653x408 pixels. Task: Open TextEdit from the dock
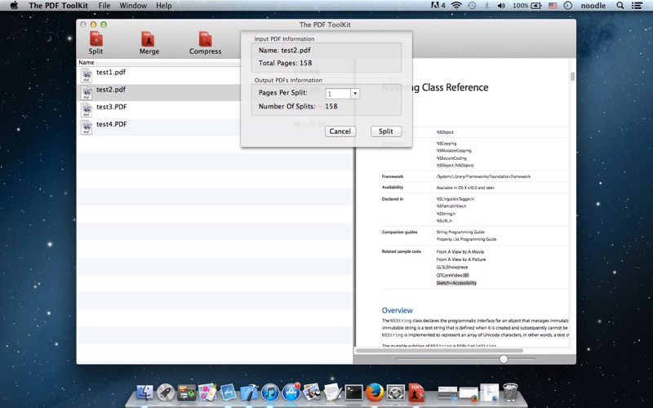coord(333,392)
